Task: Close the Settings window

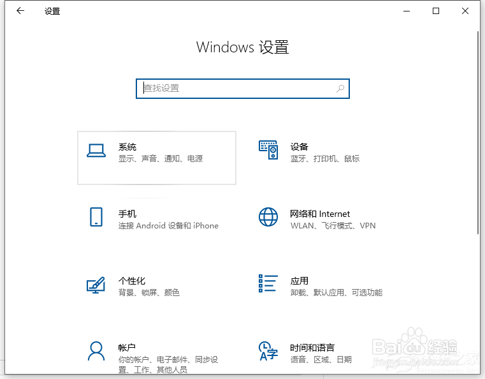Action: [465, 11]
